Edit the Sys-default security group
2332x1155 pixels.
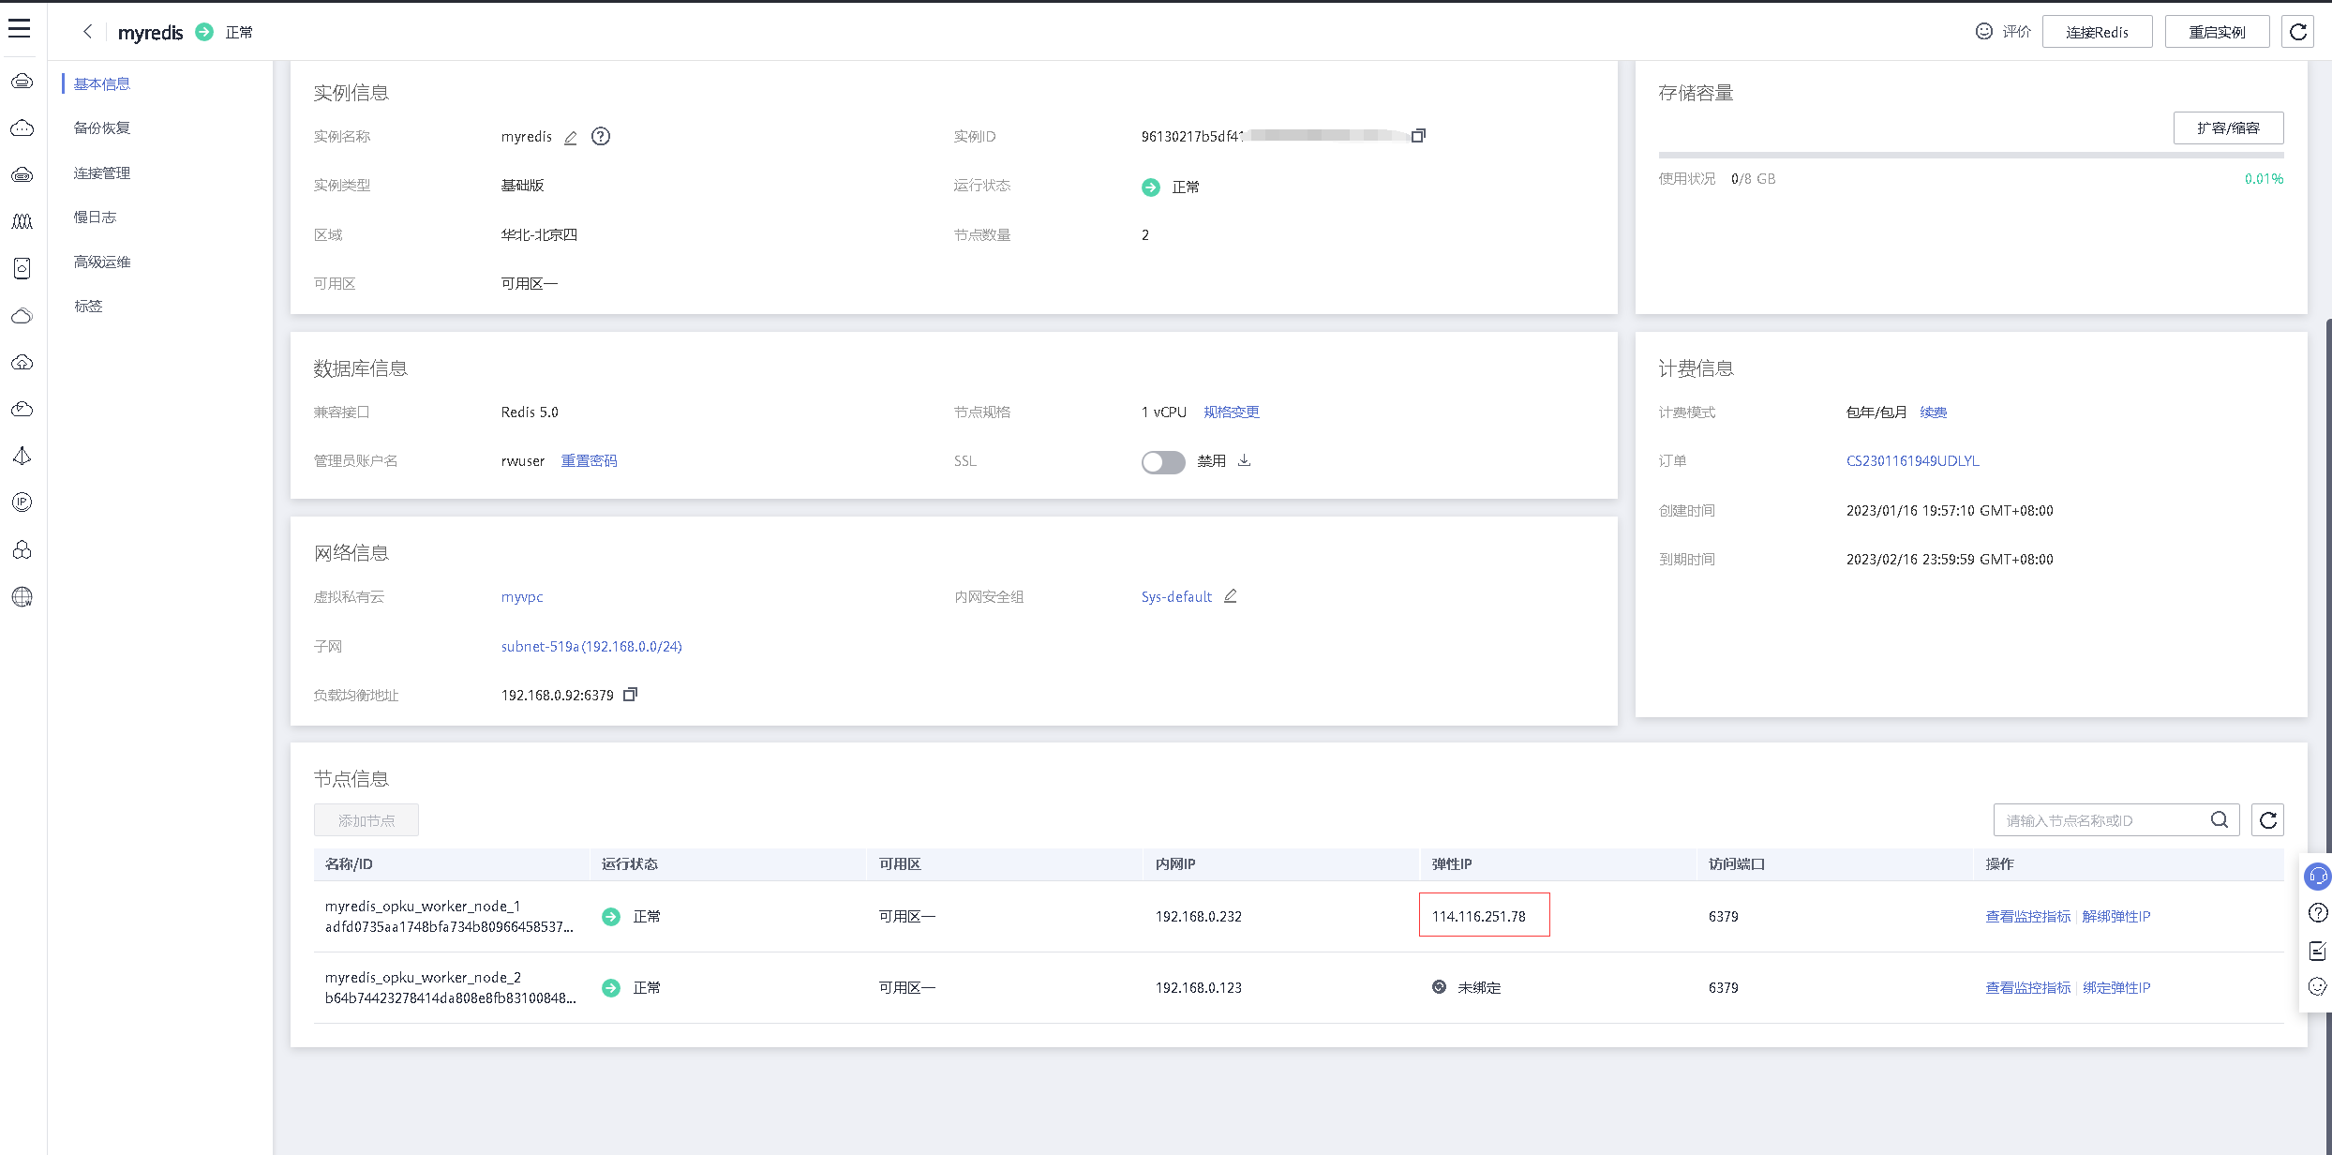[x=1231, y=596]
